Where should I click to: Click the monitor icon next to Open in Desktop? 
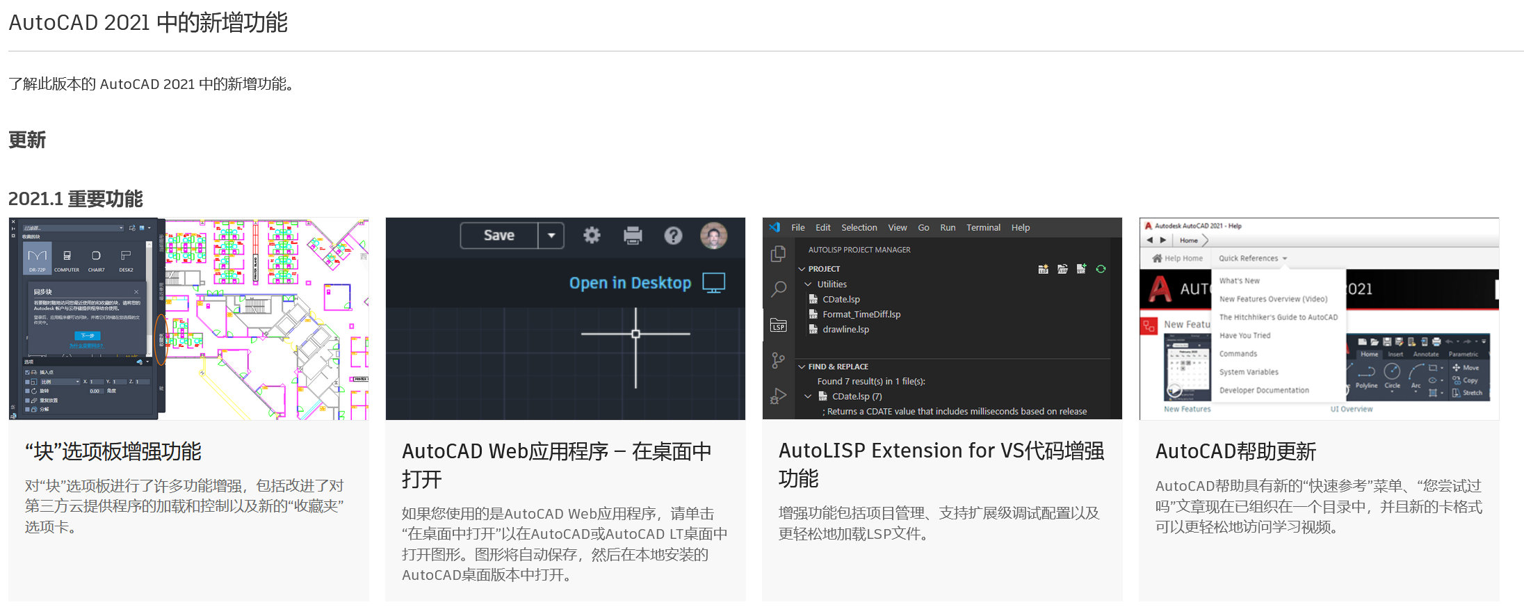coord(714,283)
